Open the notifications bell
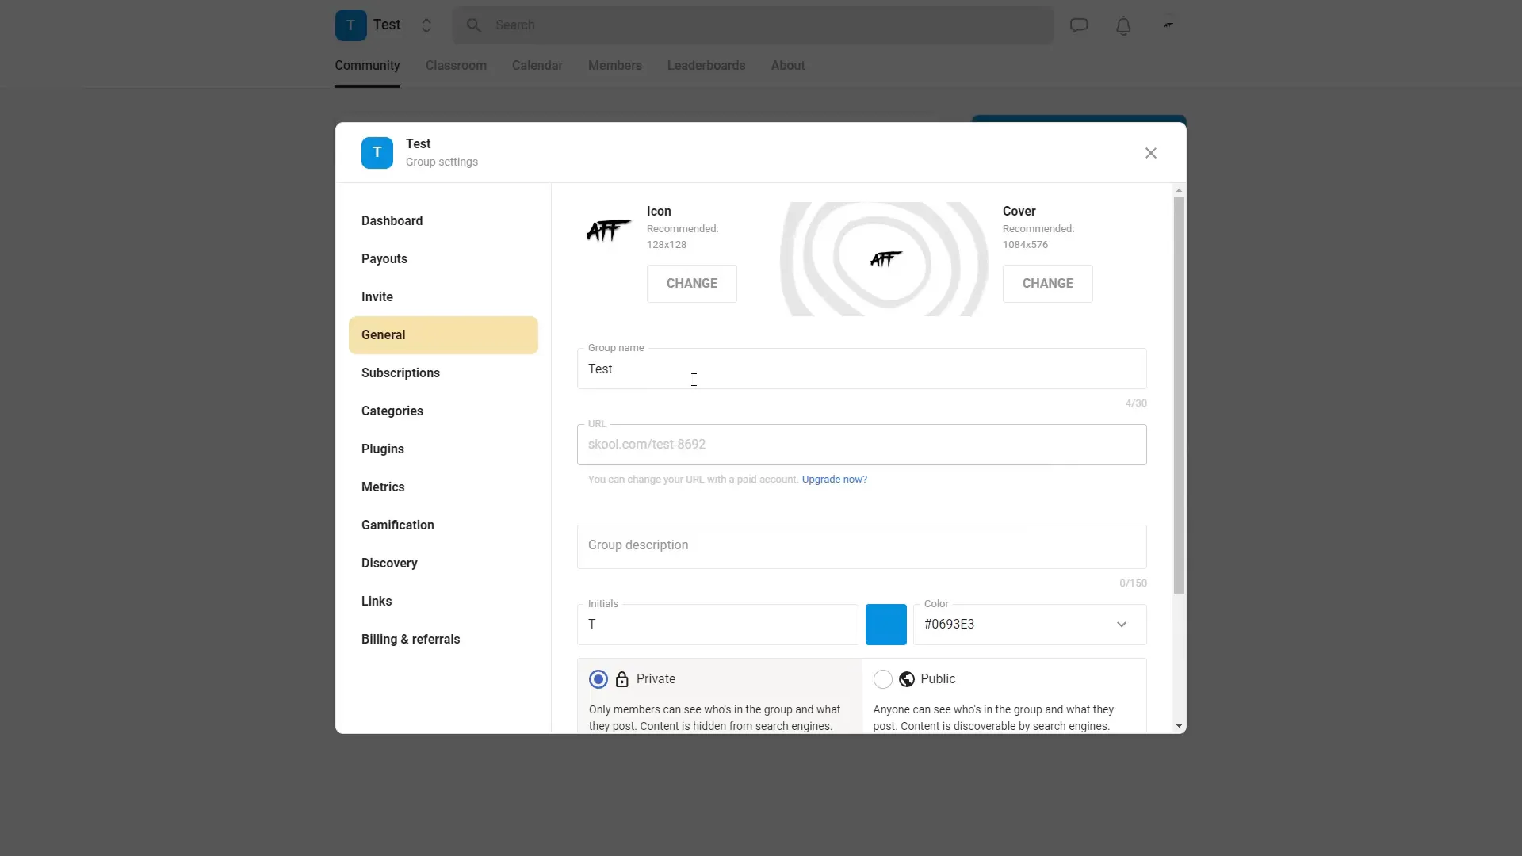1522x856 pixels. point(1123,26)
